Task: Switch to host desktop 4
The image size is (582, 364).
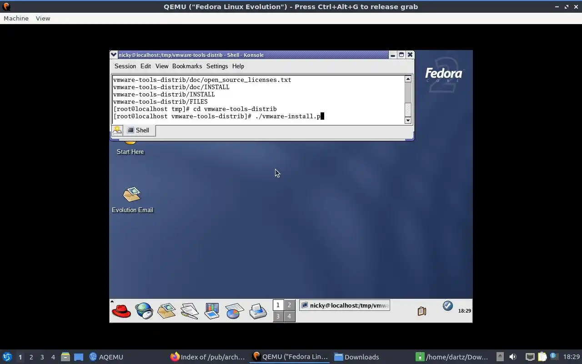Action: click(x=53, y=357)
